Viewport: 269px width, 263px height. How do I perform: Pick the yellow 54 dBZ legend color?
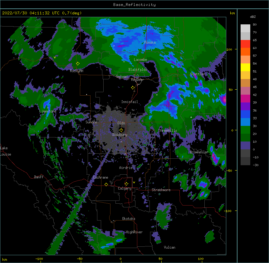coord(245,67)
